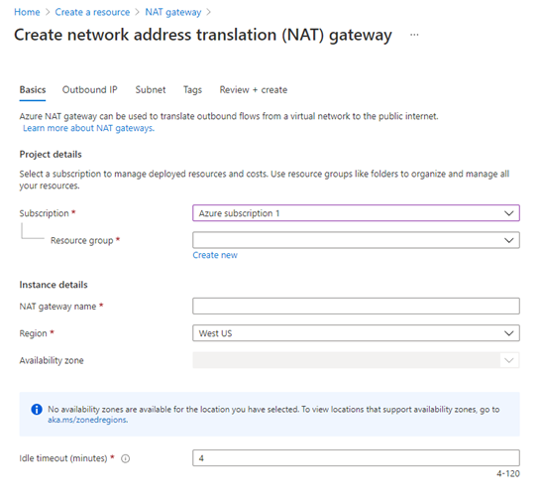Click the Idle timeout minutes input field

coord(356,458)
